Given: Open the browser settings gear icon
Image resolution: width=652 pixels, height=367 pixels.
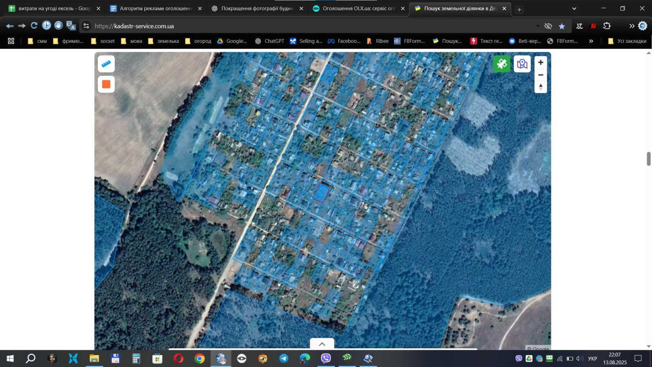Looking at the screenshot, I should click(643, 26).
